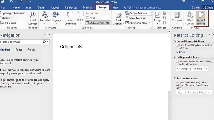Go to Previous comment
Viewport: 214px width, 120px height.
pos(93,13)
